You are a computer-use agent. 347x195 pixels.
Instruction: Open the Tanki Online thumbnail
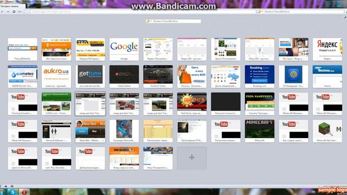point(124,76)
